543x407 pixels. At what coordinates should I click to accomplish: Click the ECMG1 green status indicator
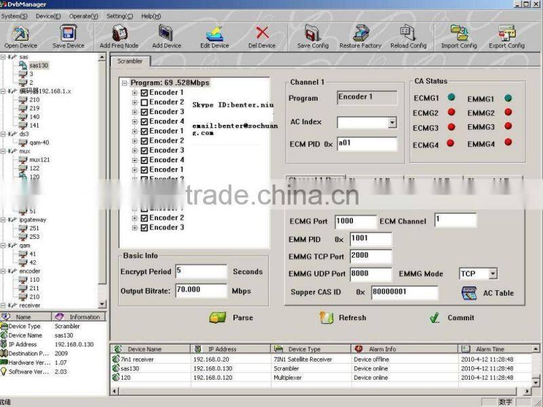[x=451, y=98]
